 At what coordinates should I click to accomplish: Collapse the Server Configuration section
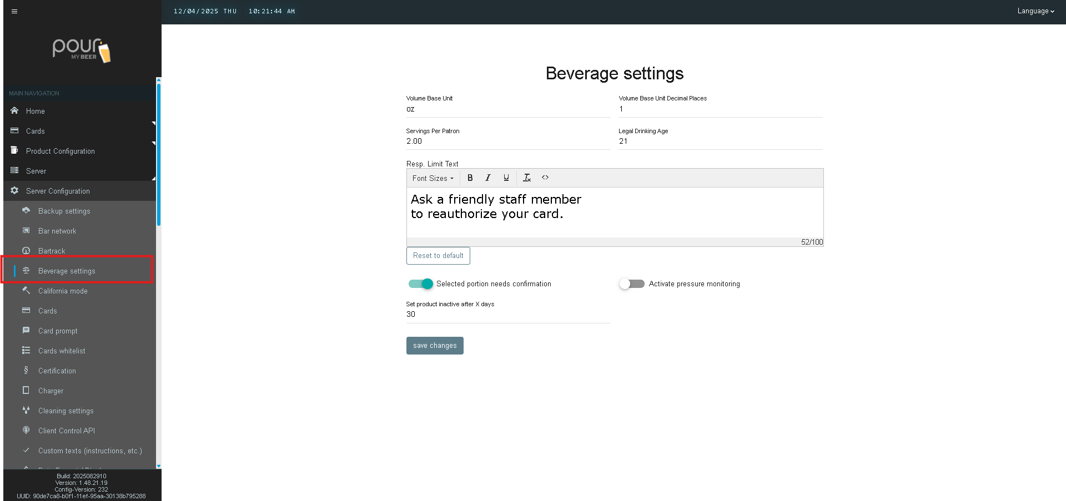pos(58,191)
